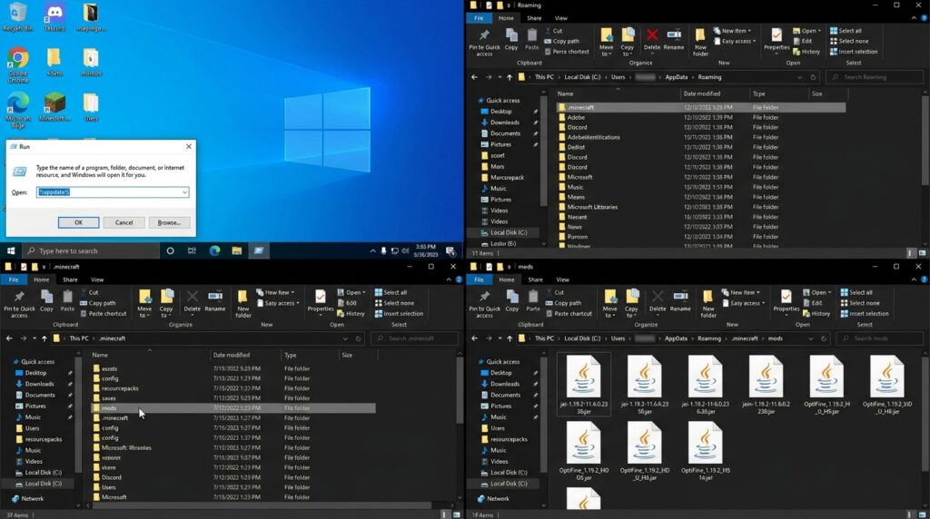Click Invert selection in the .minecraft window
This screenshot has width=930, height=519.
(400, 314)
